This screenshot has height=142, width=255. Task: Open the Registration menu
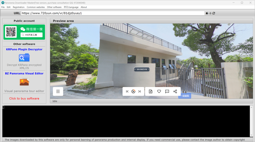click(18, 7)
